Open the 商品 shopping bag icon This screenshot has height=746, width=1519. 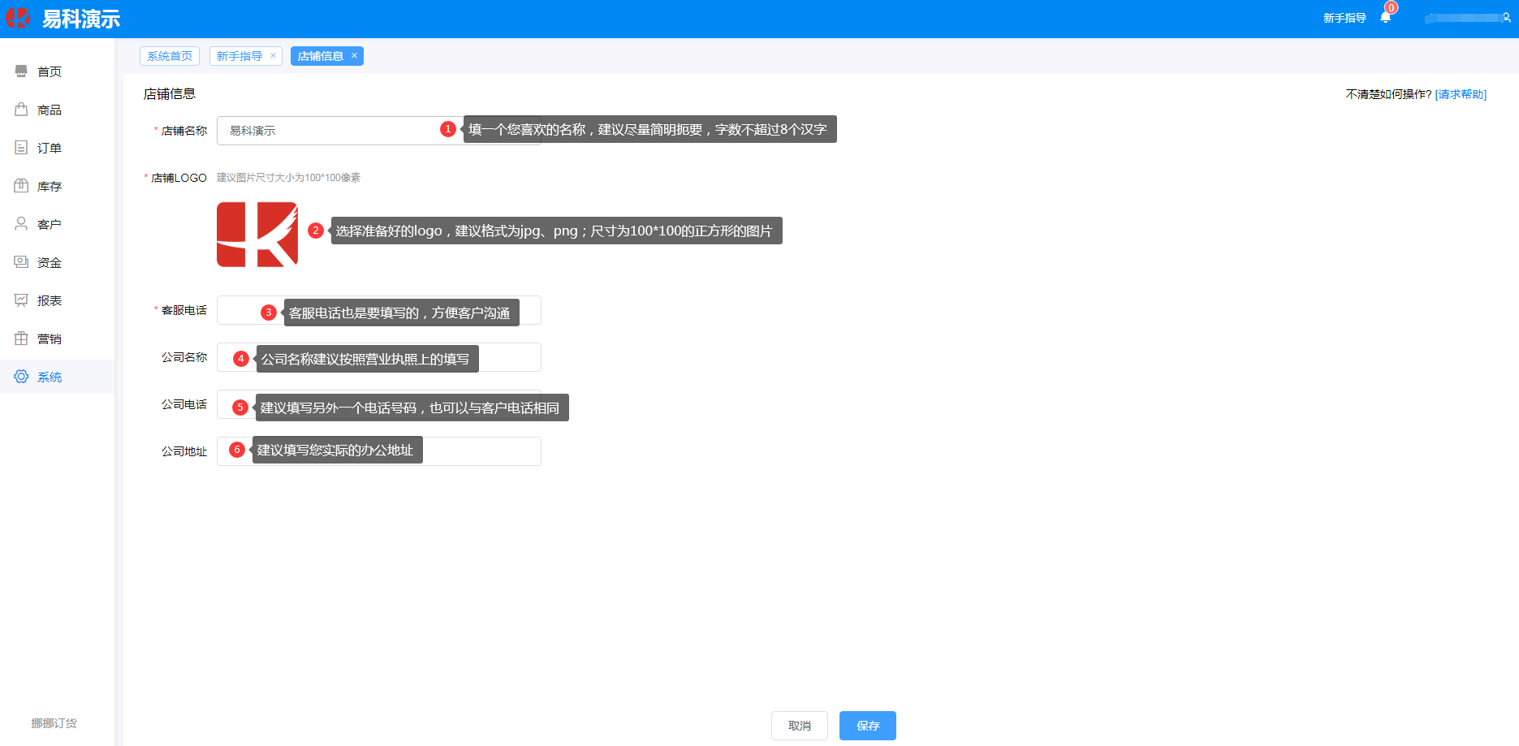pos(21,110)
